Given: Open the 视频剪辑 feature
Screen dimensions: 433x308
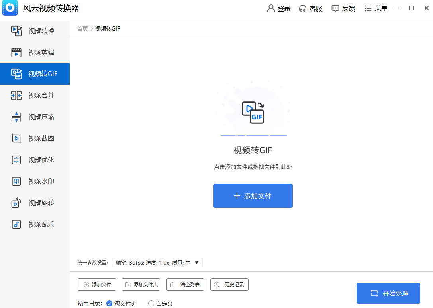Looking at the screenshot, I should point(35,52).
